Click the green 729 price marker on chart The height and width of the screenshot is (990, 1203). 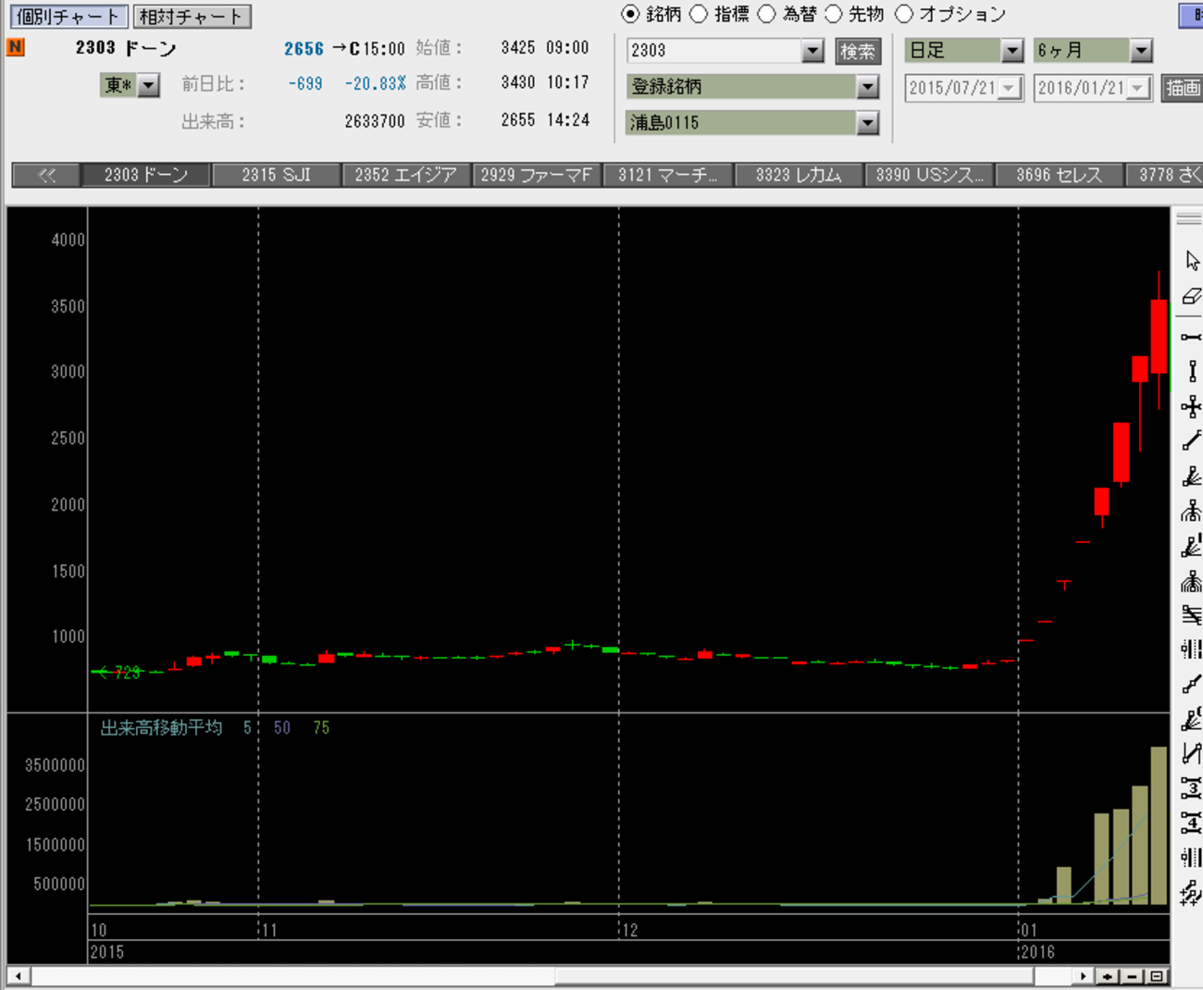[x=120, y=673]
